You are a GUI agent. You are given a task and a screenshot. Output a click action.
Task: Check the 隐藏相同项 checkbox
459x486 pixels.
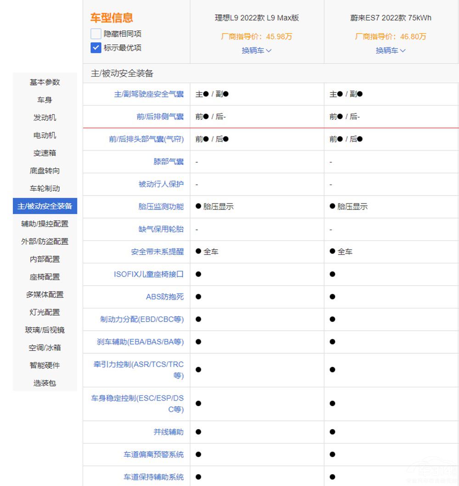96,34
